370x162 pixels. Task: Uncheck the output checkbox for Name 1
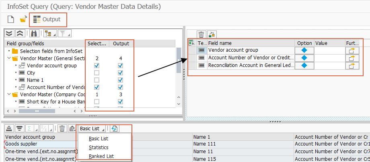pos(120,80)
